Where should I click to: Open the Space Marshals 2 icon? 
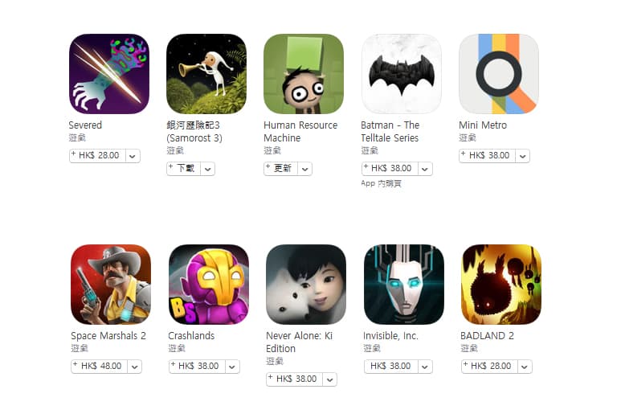[x=111, y=285]
